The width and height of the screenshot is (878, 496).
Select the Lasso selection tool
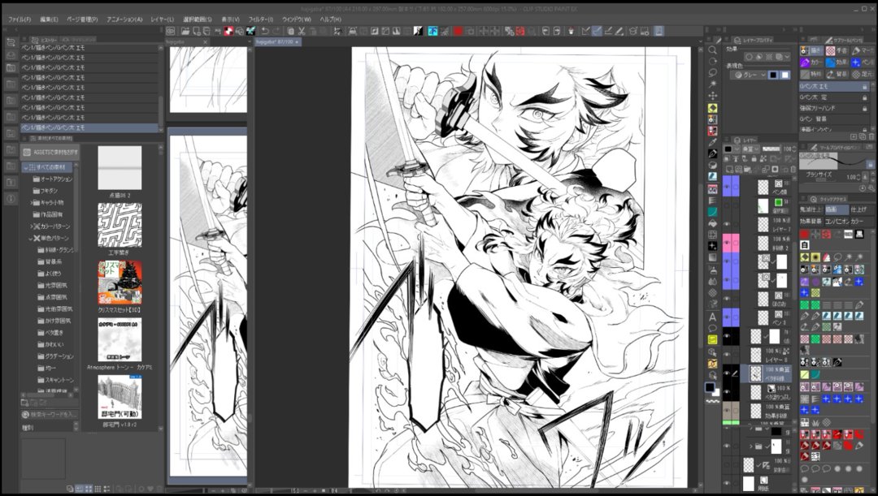pos(712,73)
